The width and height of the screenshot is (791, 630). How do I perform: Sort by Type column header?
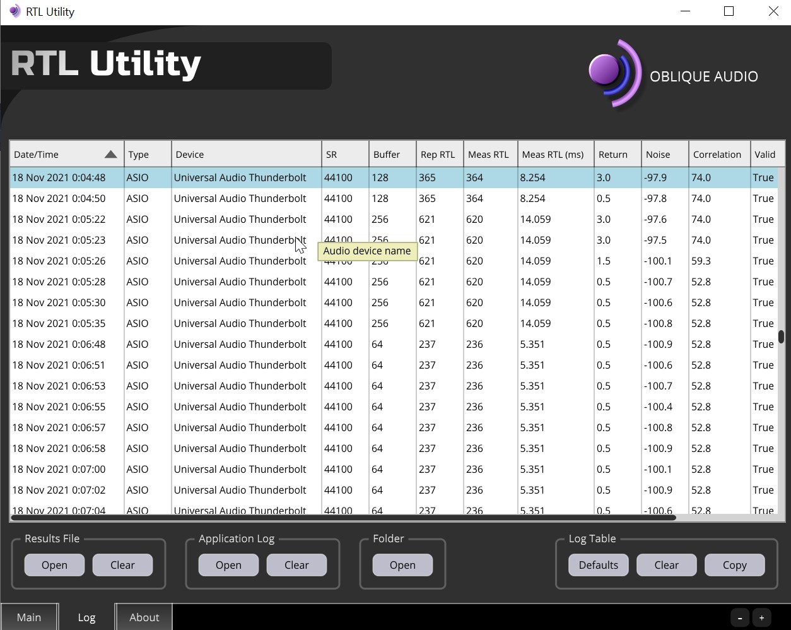click(148, 154)
